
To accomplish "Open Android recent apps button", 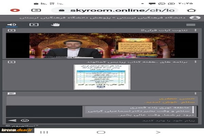I will [42, 132].
